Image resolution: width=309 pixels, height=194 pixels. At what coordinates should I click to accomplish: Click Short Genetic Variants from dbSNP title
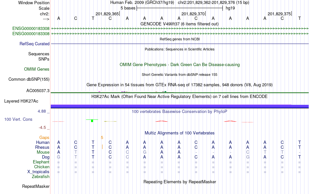[x=180, y=75]
